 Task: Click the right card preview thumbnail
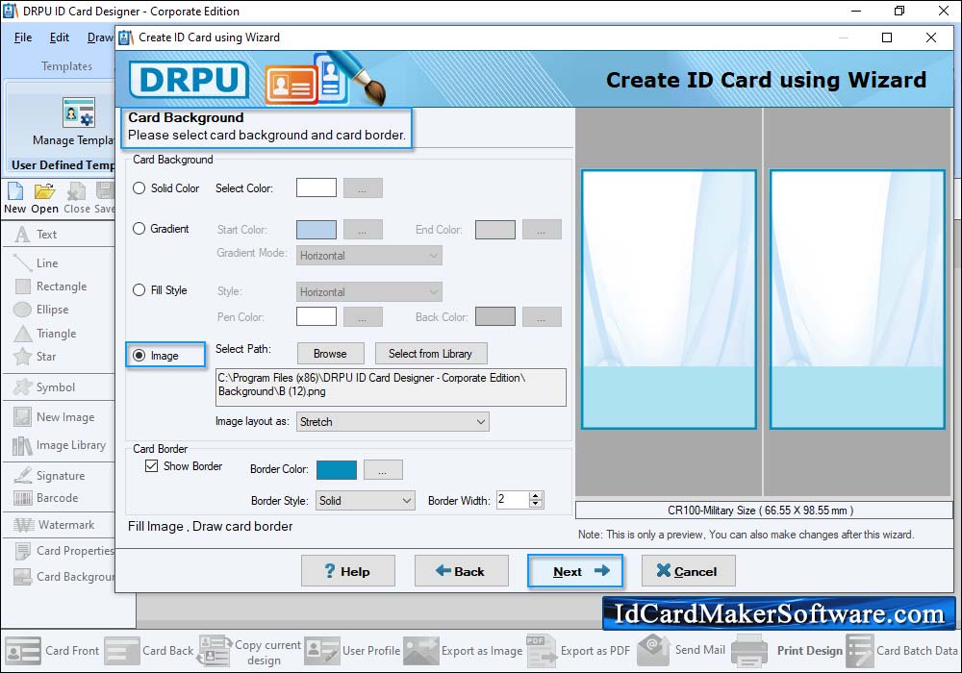click(x=857, y=299)
